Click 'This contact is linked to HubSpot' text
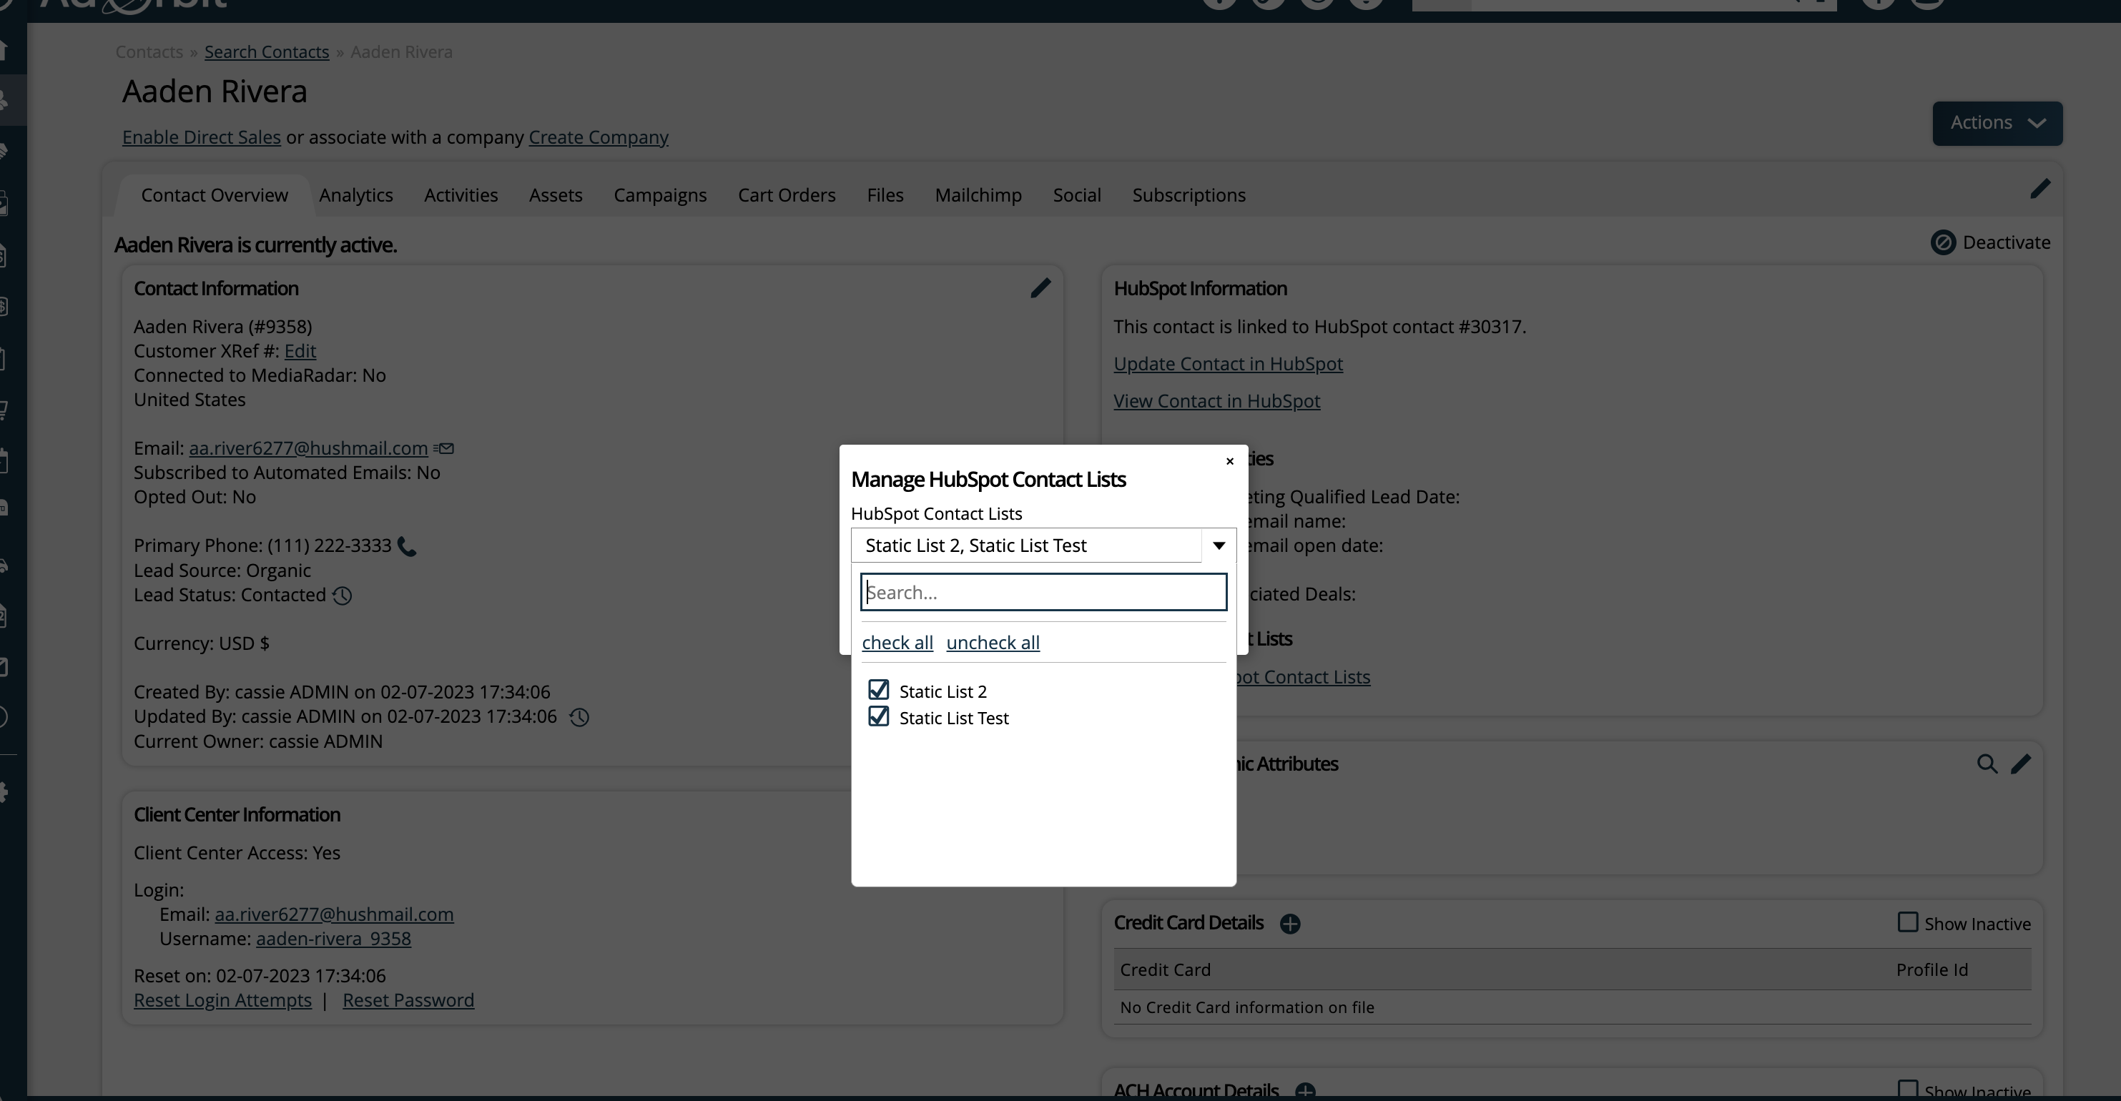This screenshot has width=2121, height=1101. tap(1319, 327)
